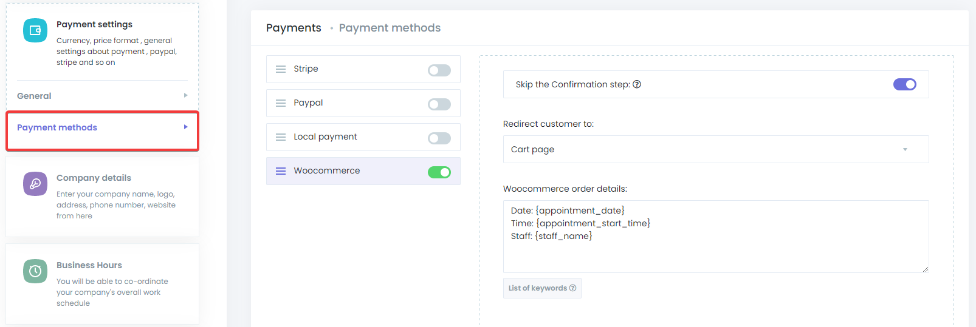Select the Woocommerce payment method row
The width and height of the screenshot is (976, 327).
[363, 171]
